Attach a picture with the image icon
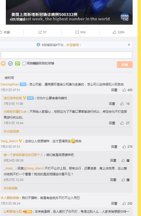The image size is (141, 216). pyautogui.click(x=17, y=63)
